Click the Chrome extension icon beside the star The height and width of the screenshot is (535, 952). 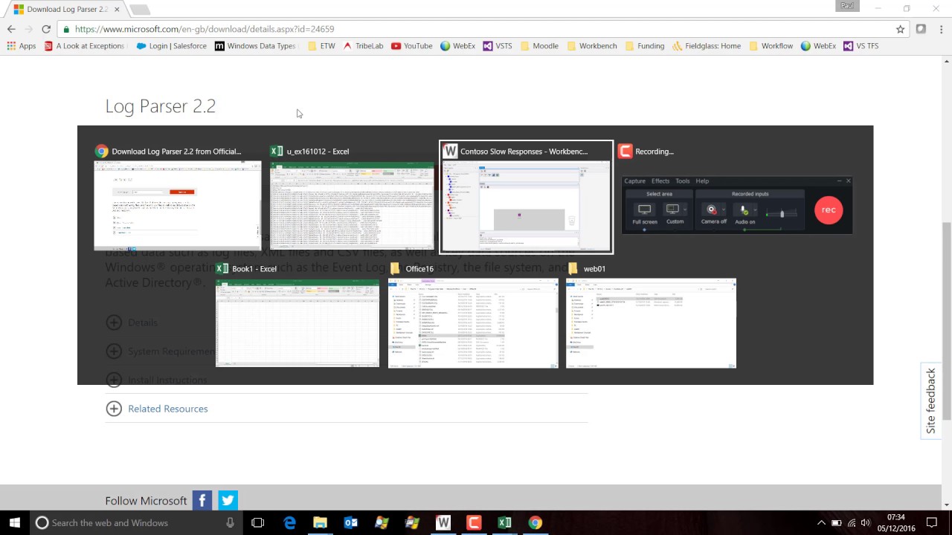point(921,29)
